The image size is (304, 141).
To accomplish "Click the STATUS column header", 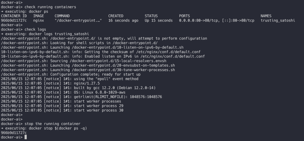I will tap(151, 16).
